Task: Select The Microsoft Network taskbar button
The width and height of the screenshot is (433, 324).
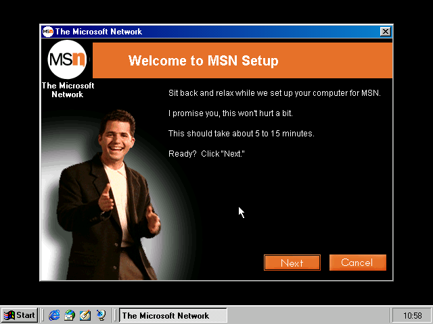Action: [173, 315]
